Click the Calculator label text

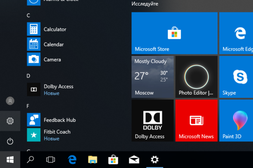(55, 29)
